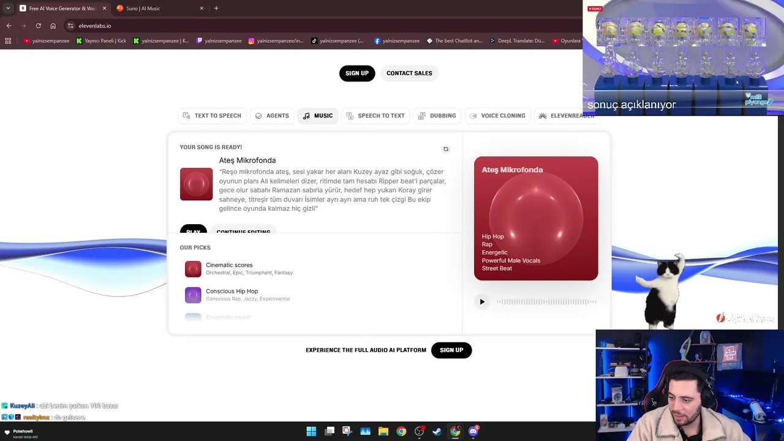
Task: Play the Ateş Mikrofonda song preview
Action: [x=482, y=301]
